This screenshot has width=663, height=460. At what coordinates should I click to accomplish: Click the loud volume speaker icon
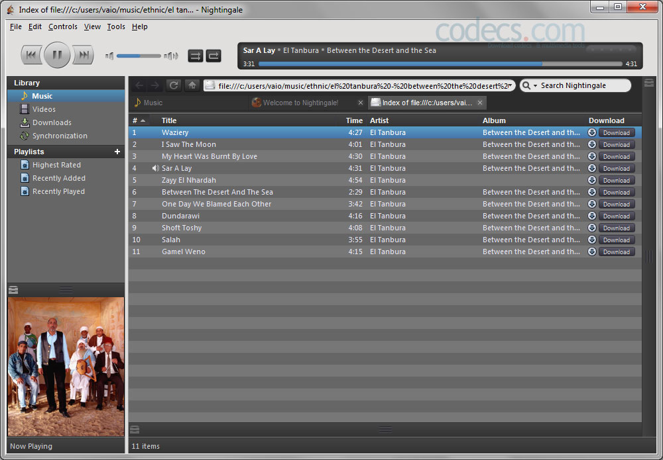[171, 56]
